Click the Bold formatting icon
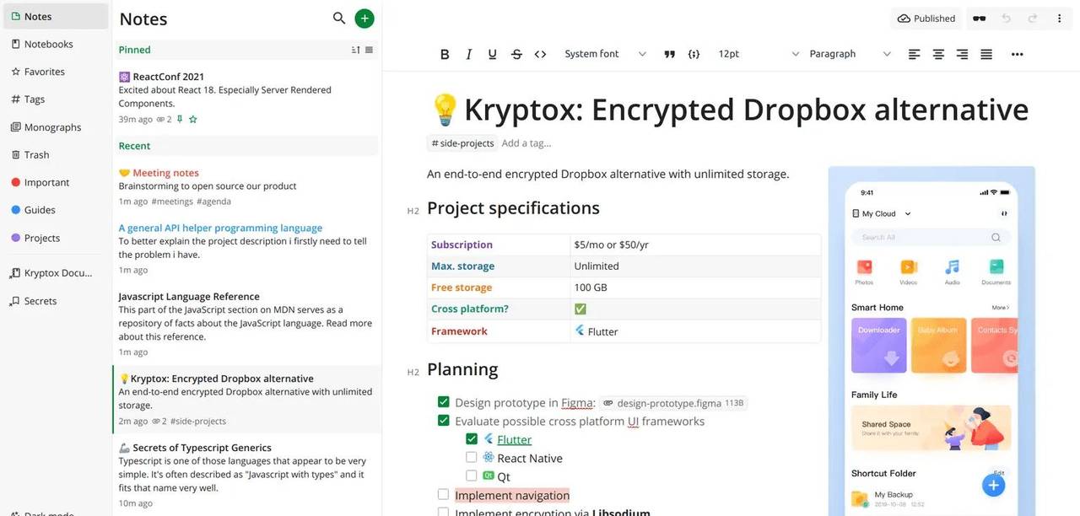1080x516 pixels. pos(445,54)
